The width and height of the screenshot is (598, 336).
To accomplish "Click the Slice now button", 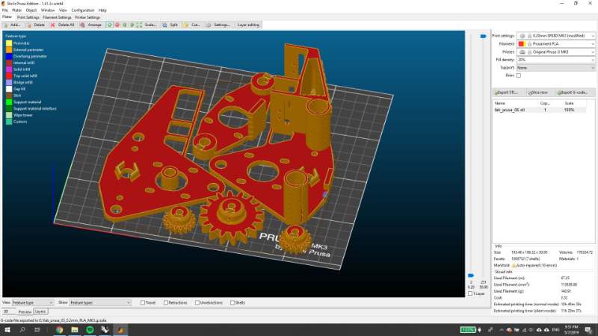I will click(x=538, y=93).
